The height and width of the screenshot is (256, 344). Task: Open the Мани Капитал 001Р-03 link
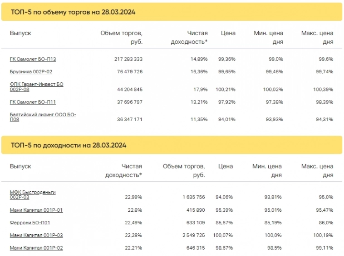tap(36, 235)
